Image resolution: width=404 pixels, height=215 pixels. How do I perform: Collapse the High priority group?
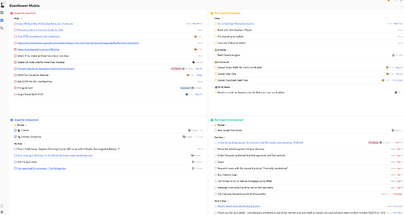click(12, 19)
